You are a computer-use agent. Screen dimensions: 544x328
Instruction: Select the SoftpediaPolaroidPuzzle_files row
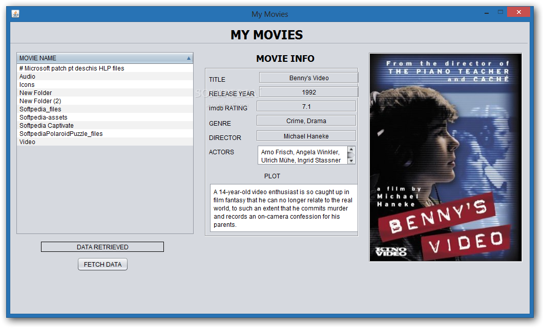click(105, 133)
